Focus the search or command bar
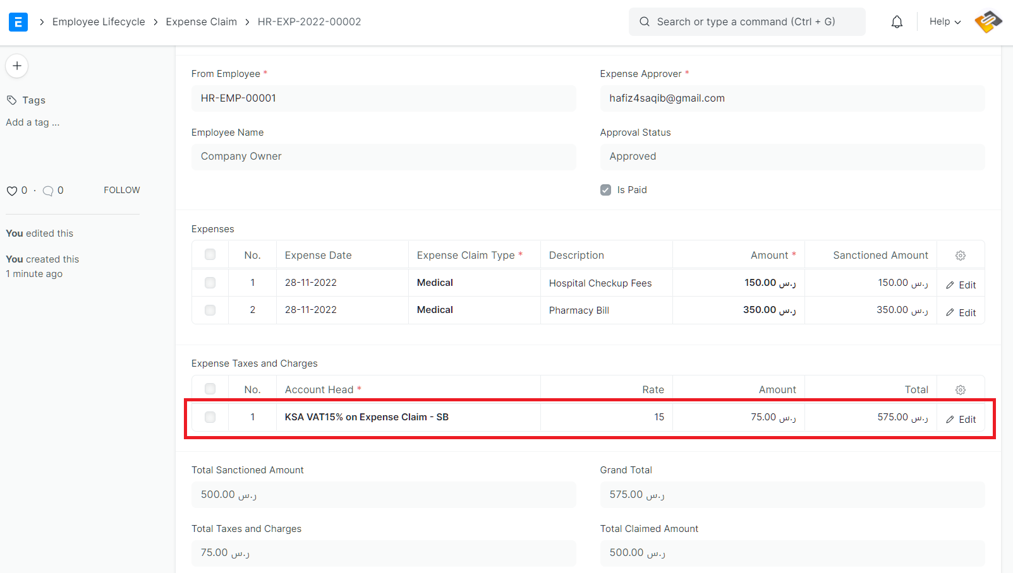Viewport: 1013px width, 573px height. pyautogui.click(x=747, y=21)
